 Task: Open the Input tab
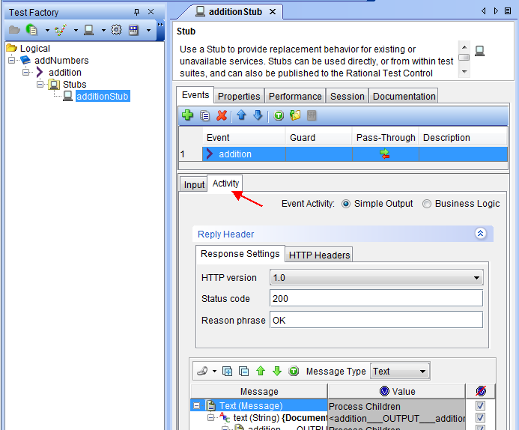pyautogui.click(x=194, y=184)
